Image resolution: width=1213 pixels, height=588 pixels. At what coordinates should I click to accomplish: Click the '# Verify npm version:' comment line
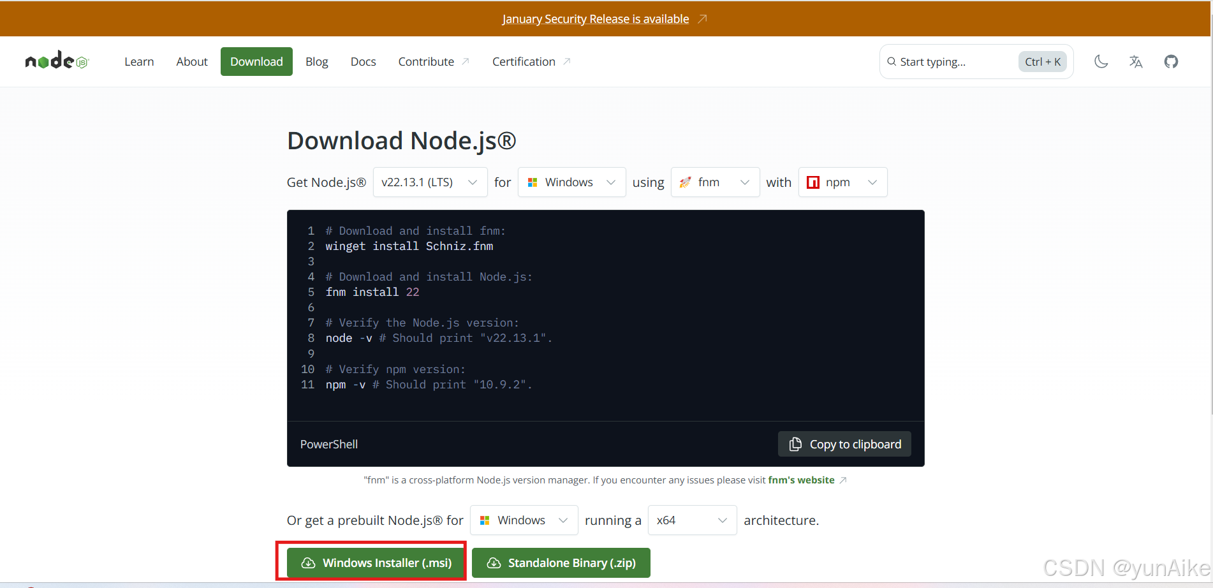point(395,369)
